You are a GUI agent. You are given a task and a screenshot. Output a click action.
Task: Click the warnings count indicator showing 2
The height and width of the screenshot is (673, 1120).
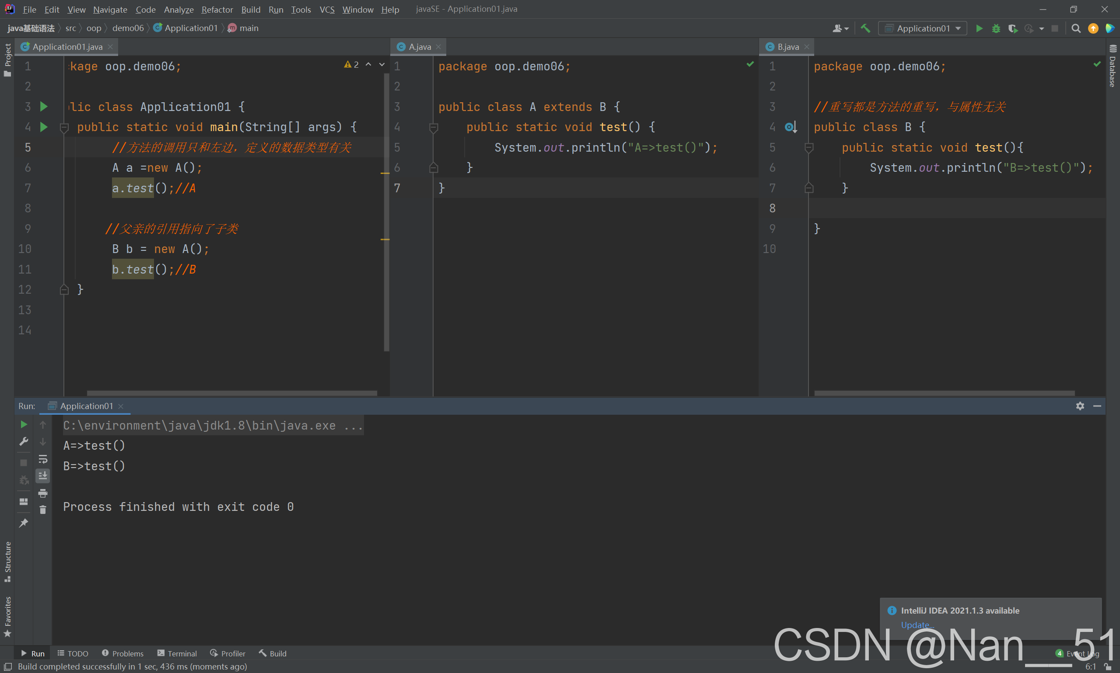pos(351,64)
